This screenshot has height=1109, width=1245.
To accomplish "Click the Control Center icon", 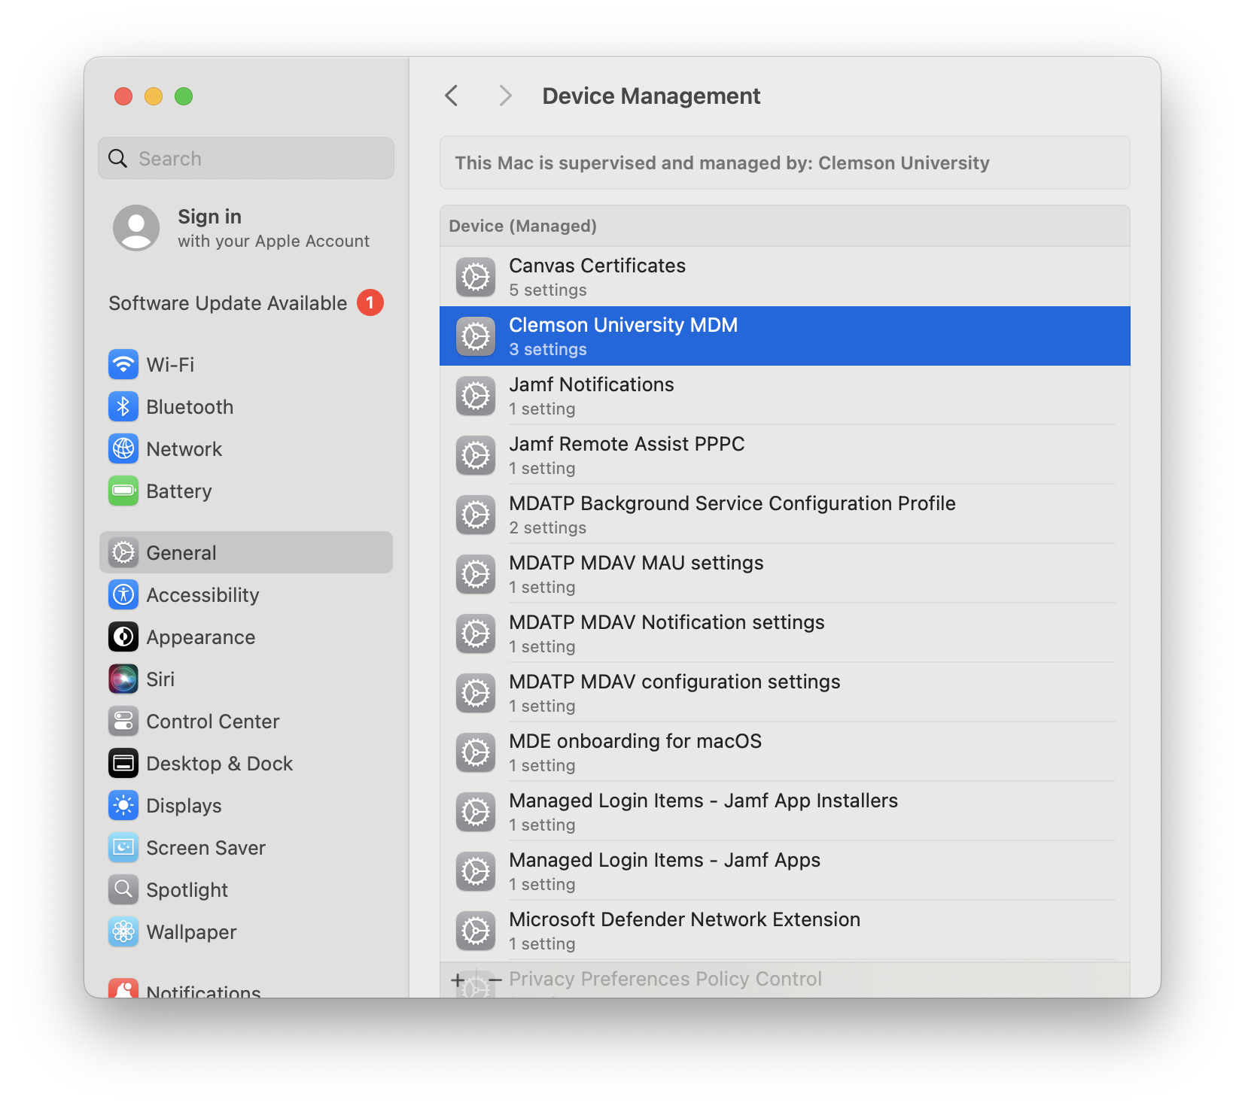I will [x=123, y=722].
